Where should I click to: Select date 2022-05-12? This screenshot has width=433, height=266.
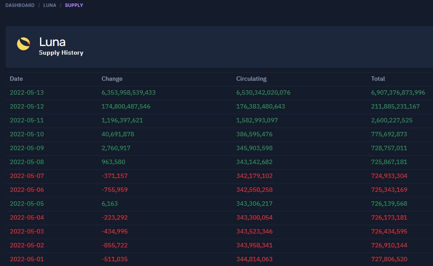click(x=27, y=106)
